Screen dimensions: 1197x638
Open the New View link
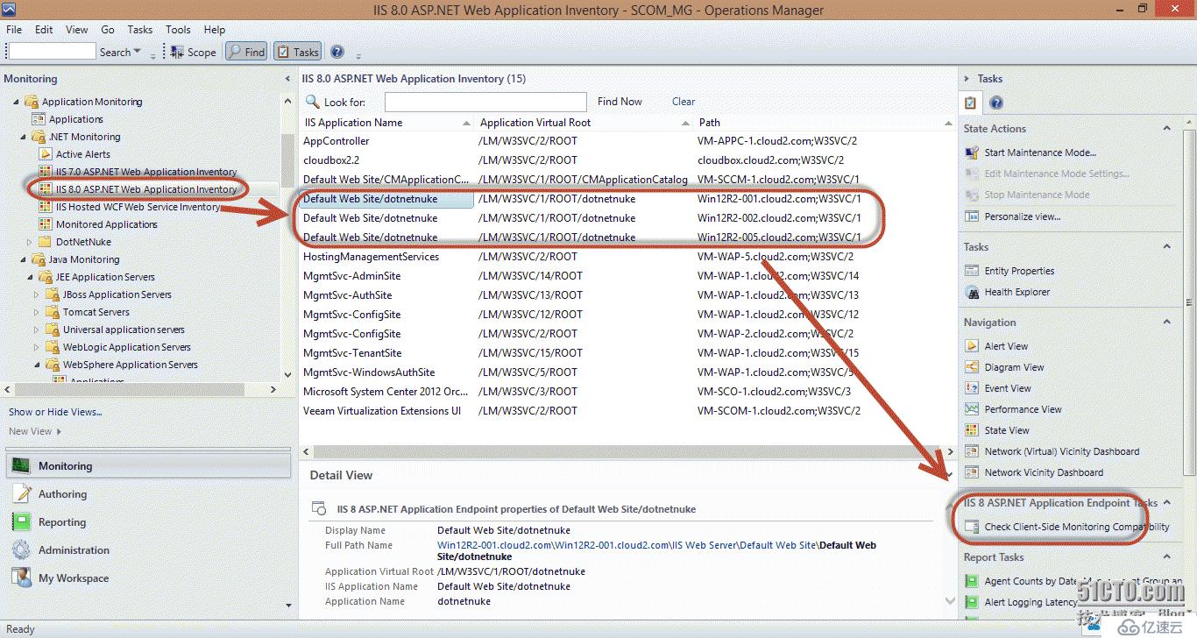[x=35, y=431]
